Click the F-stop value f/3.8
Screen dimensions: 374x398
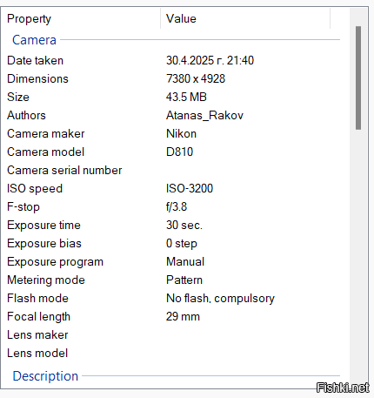coord(177,206)
